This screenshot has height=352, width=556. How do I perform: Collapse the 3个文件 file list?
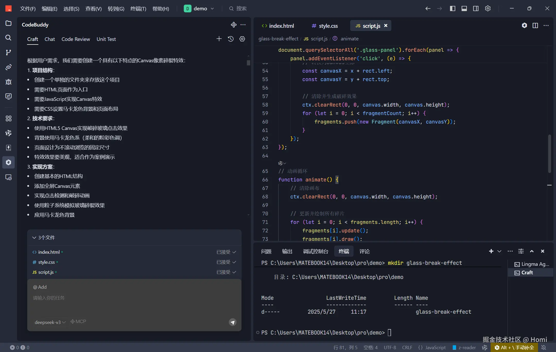point(34,237)
